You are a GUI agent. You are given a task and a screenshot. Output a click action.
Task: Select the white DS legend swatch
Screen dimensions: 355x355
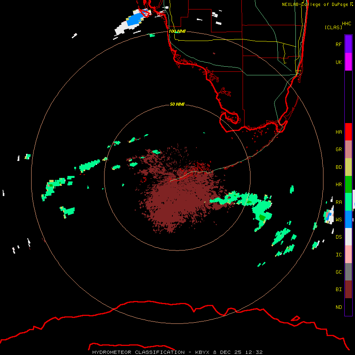pyautogui.click(x=348, y=237)
